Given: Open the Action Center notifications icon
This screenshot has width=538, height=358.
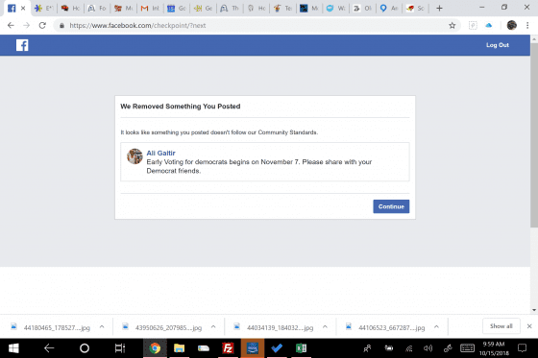Looking at the screenshot, I should point(522,348).
